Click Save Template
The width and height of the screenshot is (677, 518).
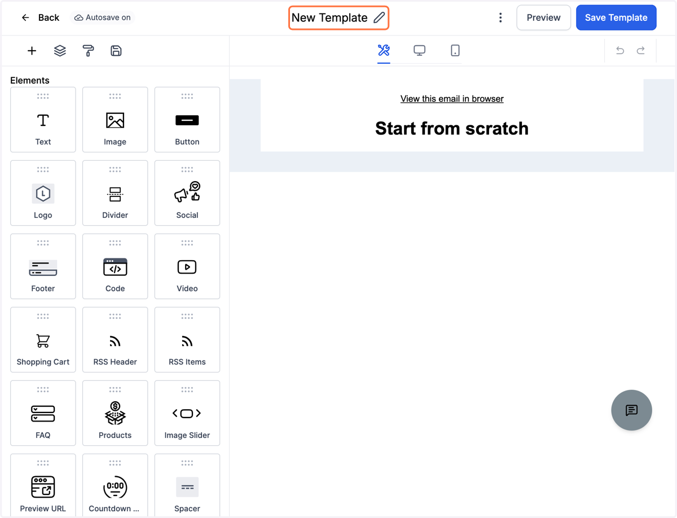tap(616, 17)
